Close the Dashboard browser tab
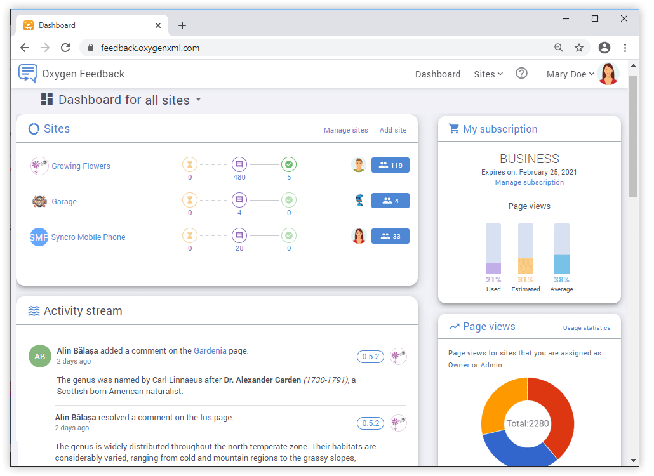This screenshot has height=476, width=654. coord(158,25)
